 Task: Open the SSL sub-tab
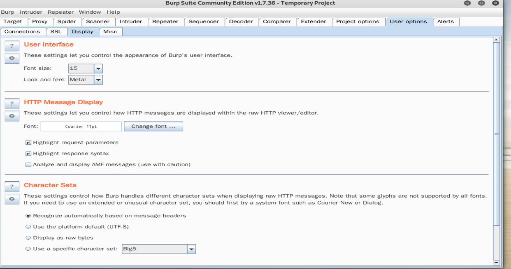[56, 31]
